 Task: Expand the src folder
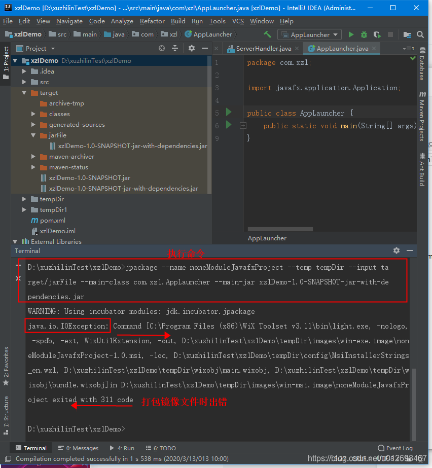24,82
